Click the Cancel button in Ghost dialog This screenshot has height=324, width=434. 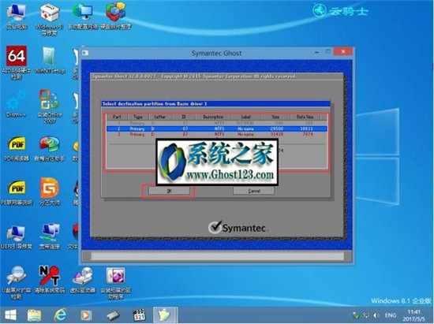coord(254,191)
